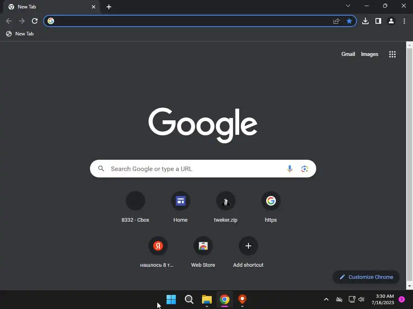This screenshot has width=413, height=309.
Task: Click the Customize Chrome button
Action: point(366,277)
